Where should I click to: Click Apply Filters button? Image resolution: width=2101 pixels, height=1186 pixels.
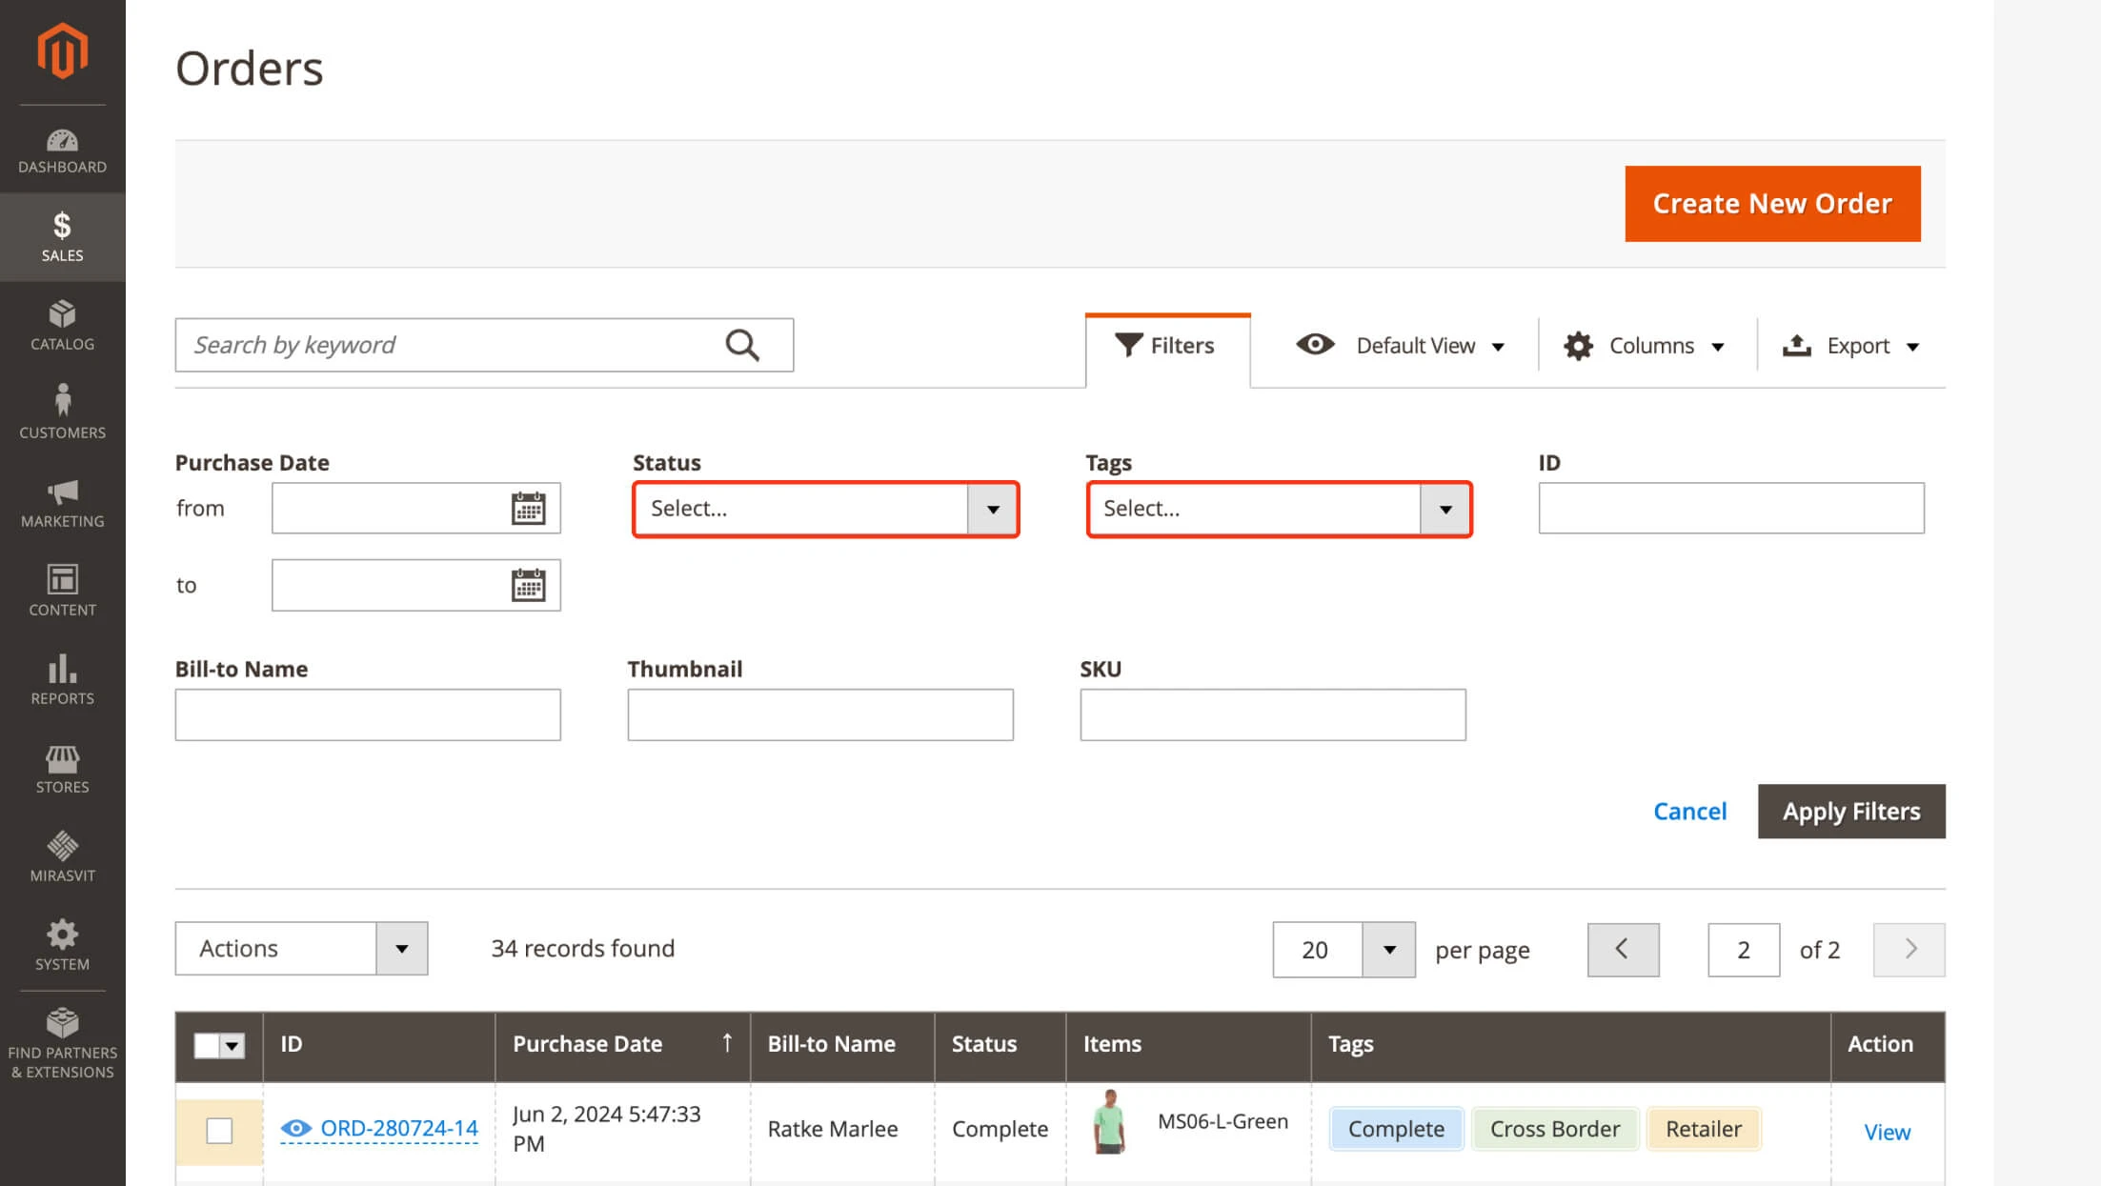pyautogui.click(x=1851, y=810)
